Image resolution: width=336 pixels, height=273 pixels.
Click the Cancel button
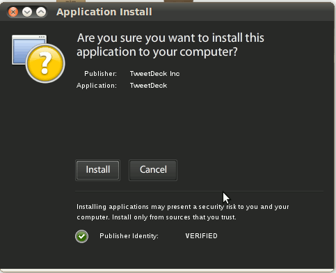click(153, 170)
